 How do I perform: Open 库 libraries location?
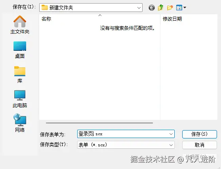pos(20,75)
